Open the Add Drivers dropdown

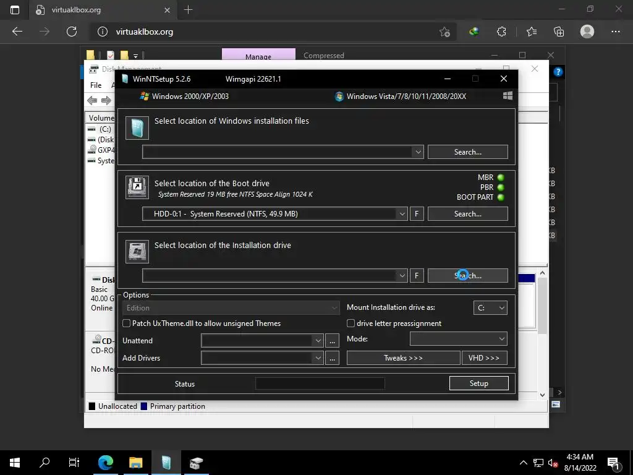[318, 358]
